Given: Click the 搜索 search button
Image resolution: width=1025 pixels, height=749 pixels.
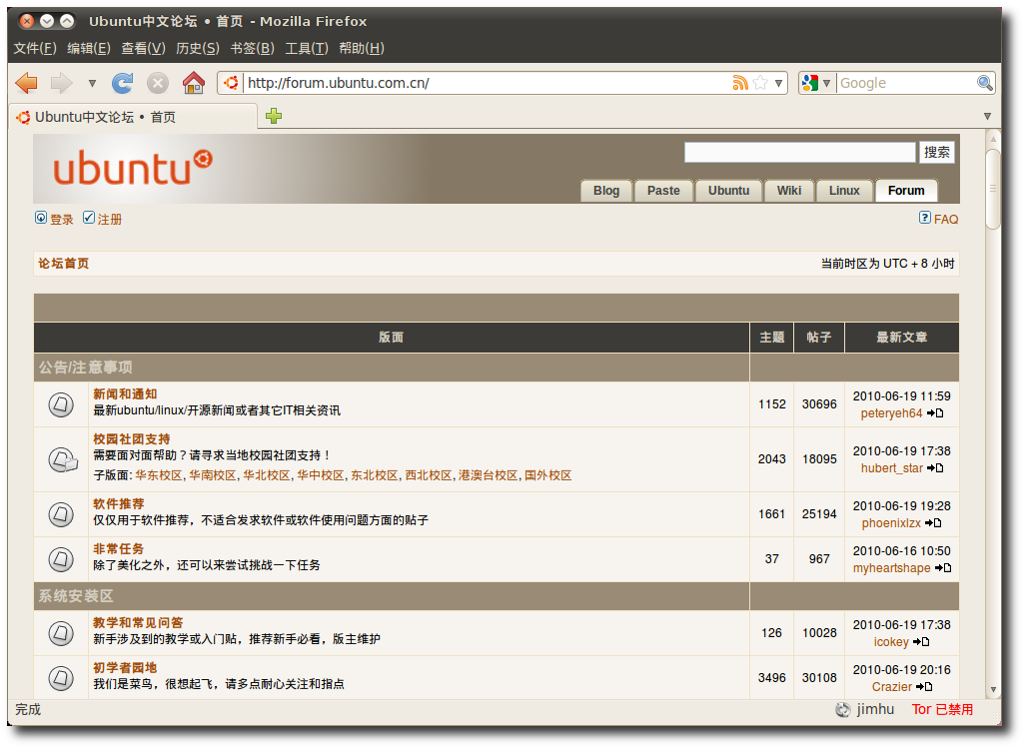Looking at the screenshot, I should 937,152.
